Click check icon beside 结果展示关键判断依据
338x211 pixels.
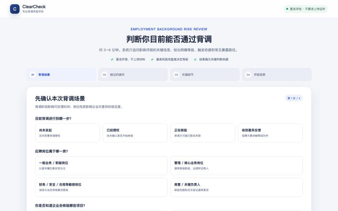pos(195,60)
